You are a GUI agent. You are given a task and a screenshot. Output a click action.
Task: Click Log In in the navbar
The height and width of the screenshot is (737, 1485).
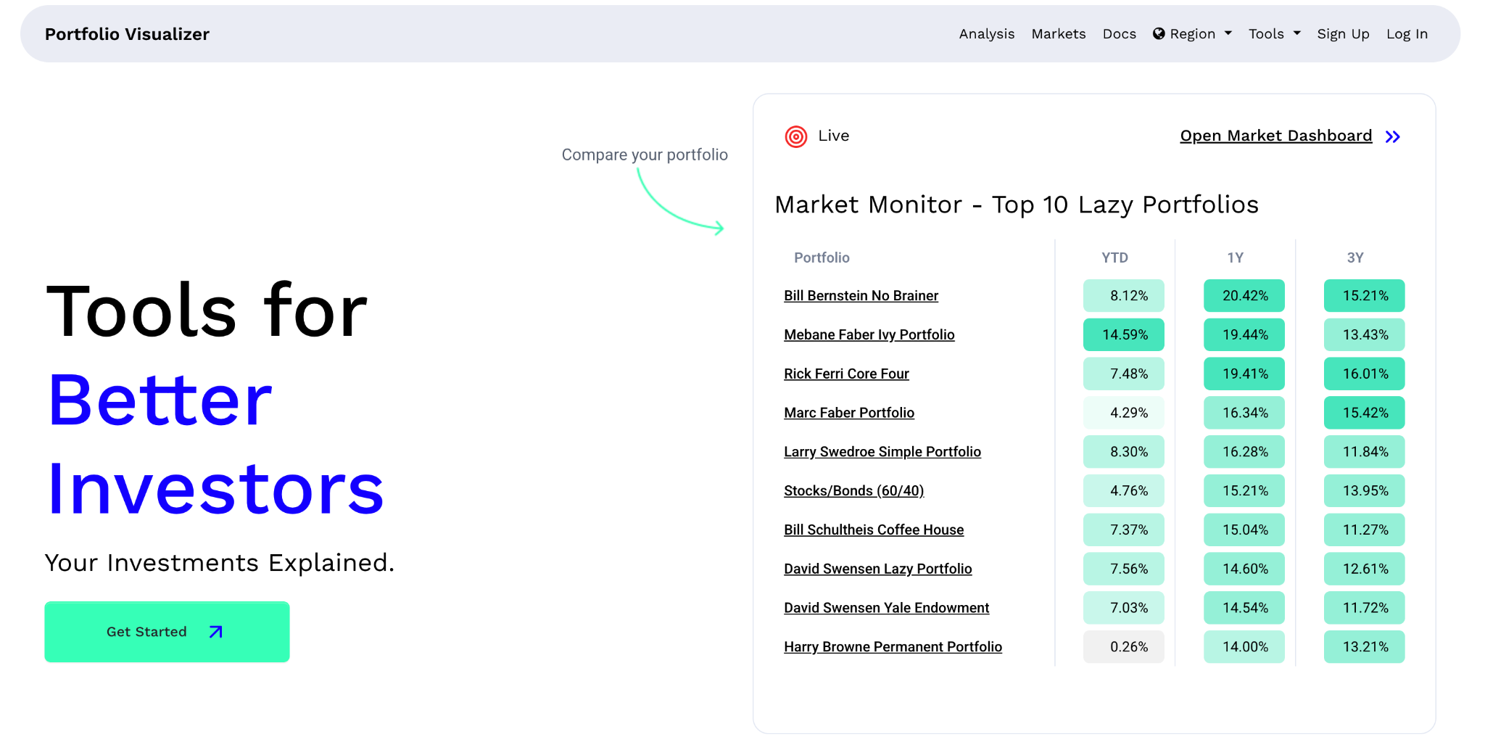(1407, 34)
